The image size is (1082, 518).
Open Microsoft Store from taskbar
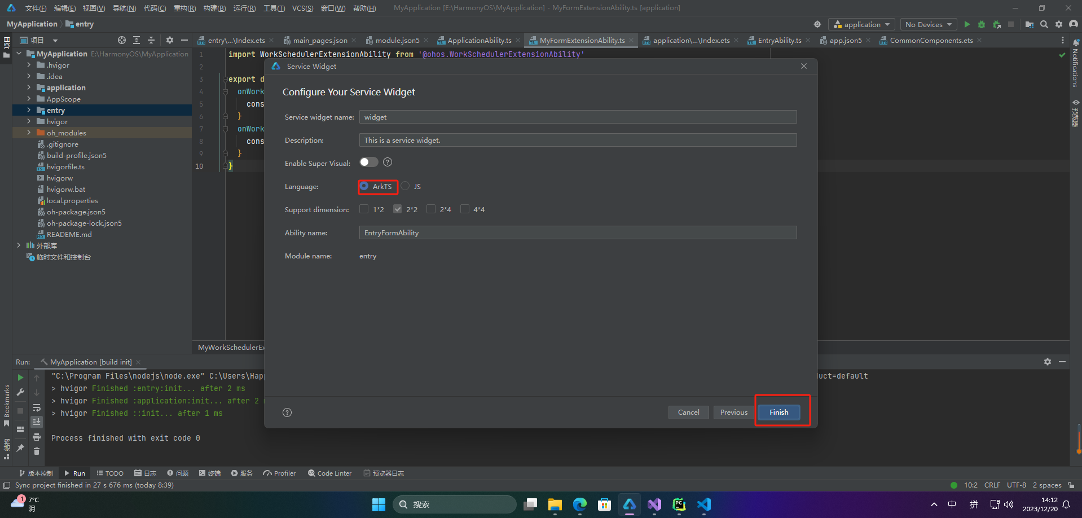pos(605,504)
